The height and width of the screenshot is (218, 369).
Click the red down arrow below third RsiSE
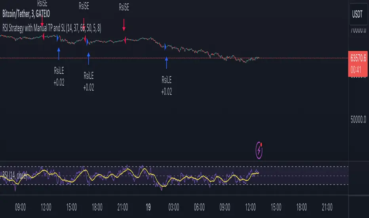click(x=124, y=25)
